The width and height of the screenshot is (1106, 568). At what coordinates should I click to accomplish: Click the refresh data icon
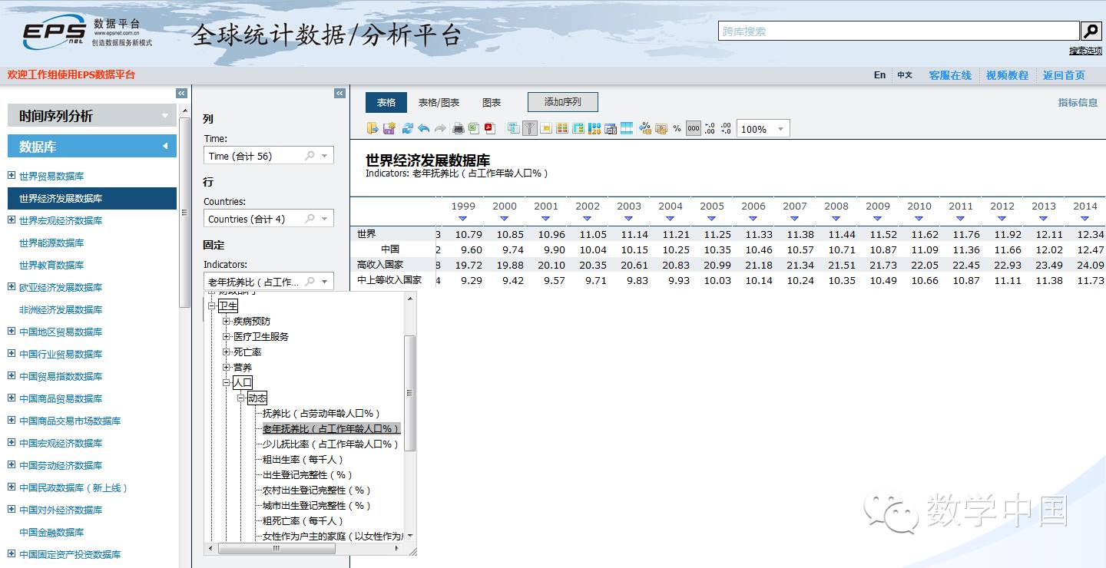407,128
